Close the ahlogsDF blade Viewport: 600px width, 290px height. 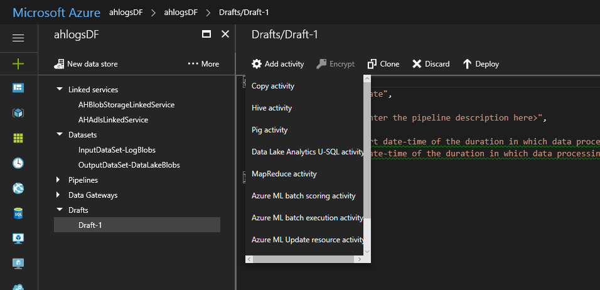[225, 34]
